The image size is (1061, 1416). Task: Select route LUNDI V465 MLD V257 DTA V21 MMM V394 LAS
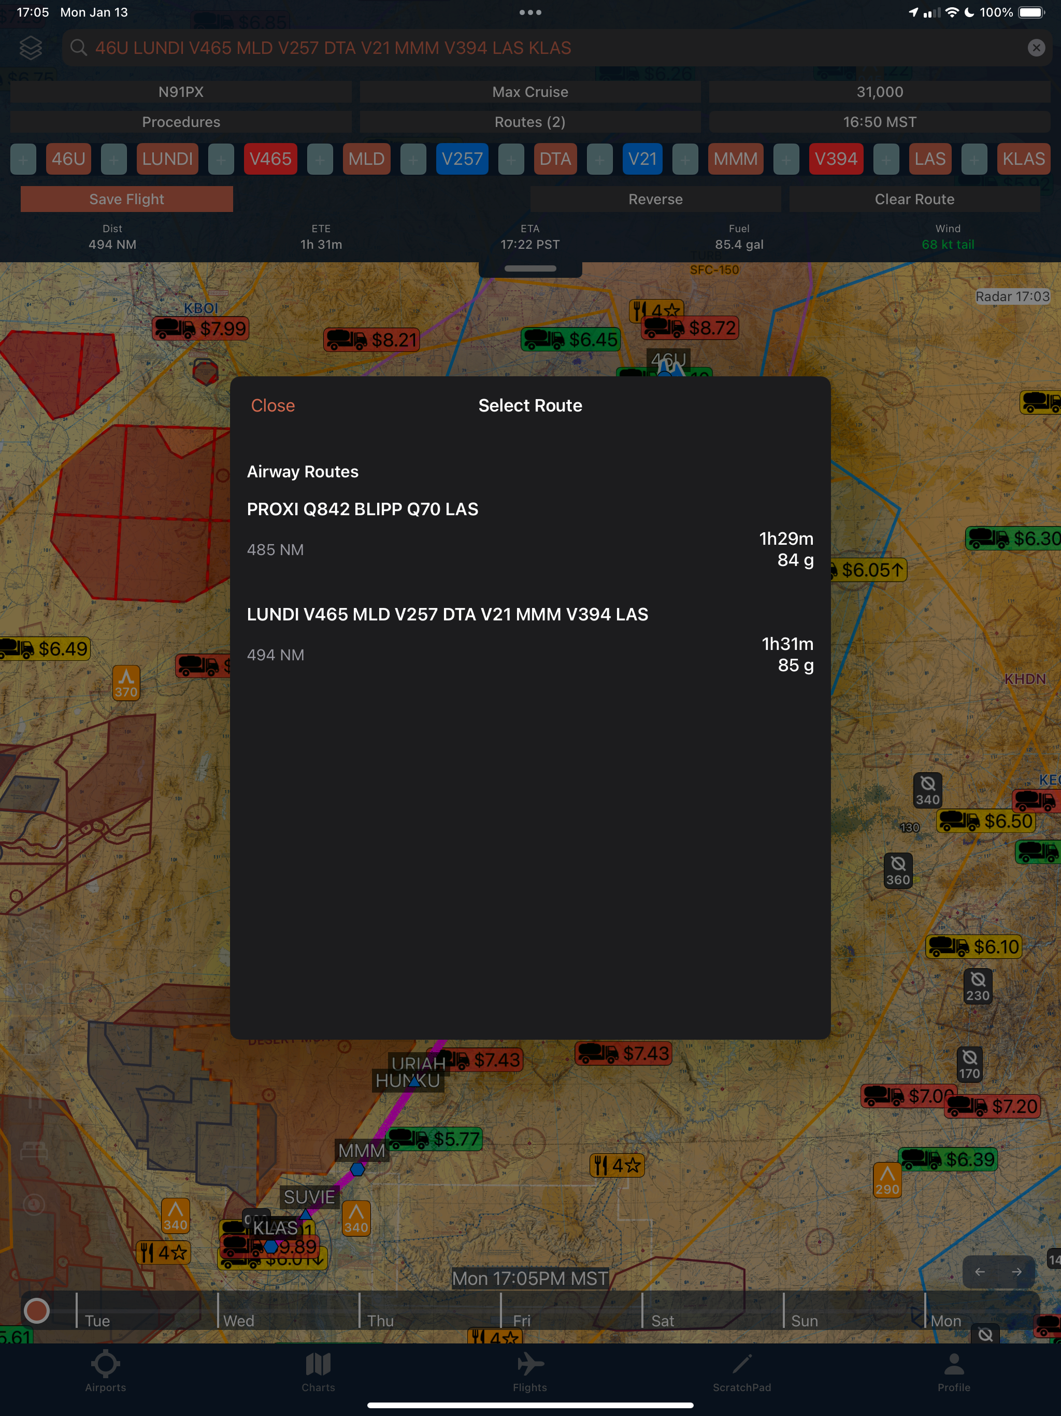530,640
